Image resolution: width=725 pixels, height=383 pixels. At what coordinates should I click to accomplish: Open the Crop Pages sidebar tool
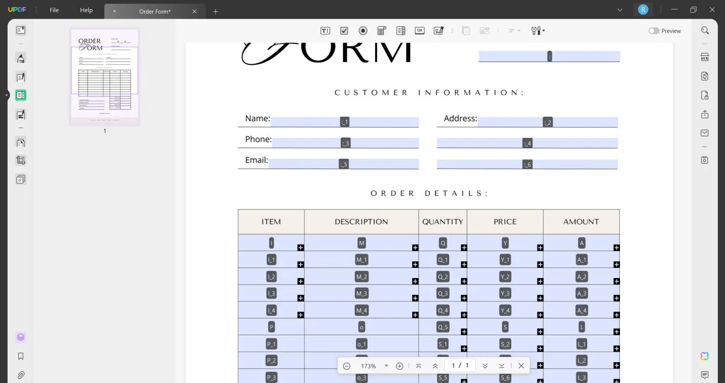point(21,160)
